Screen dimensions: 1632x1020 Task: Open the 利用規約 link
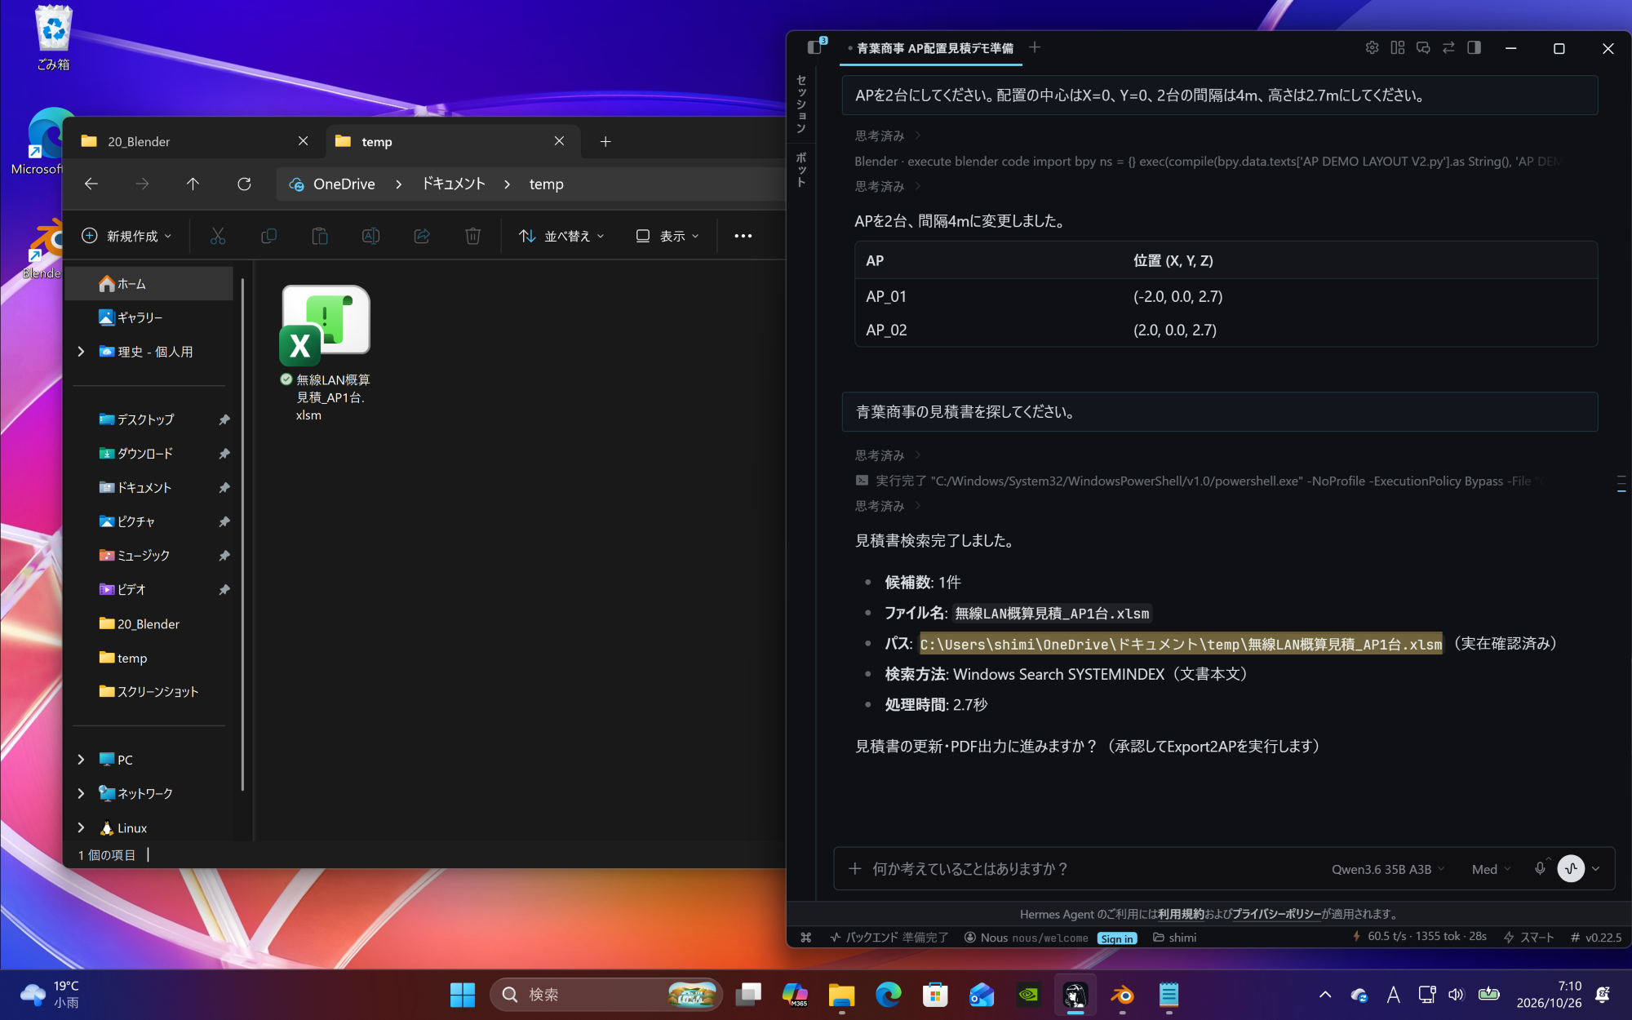click(x=1182, y=915)
